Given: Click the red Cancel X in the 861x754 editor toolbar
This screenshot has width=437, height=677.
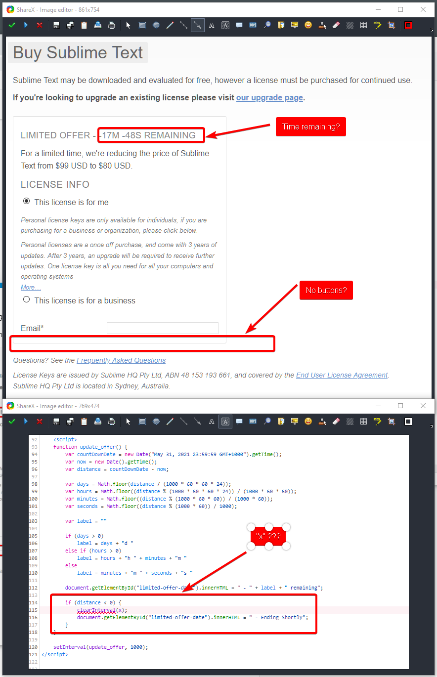Looking at the screenshot, I should 40,25.
